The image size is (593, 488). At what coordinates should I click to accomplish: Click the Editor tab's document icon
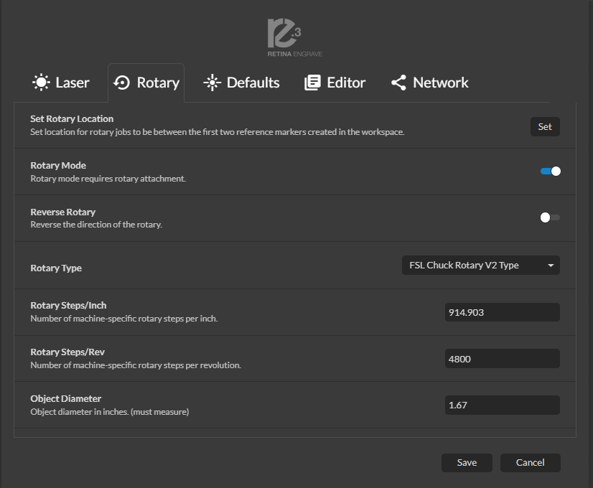pyautogui.click(x=312, y=83)
